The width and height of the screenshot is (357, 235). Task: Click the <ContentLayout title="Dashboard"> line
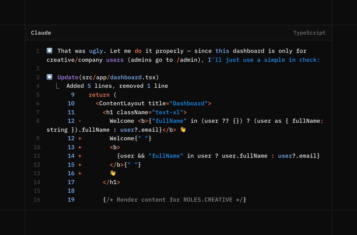pyautogui.click(x=154, y=103)
